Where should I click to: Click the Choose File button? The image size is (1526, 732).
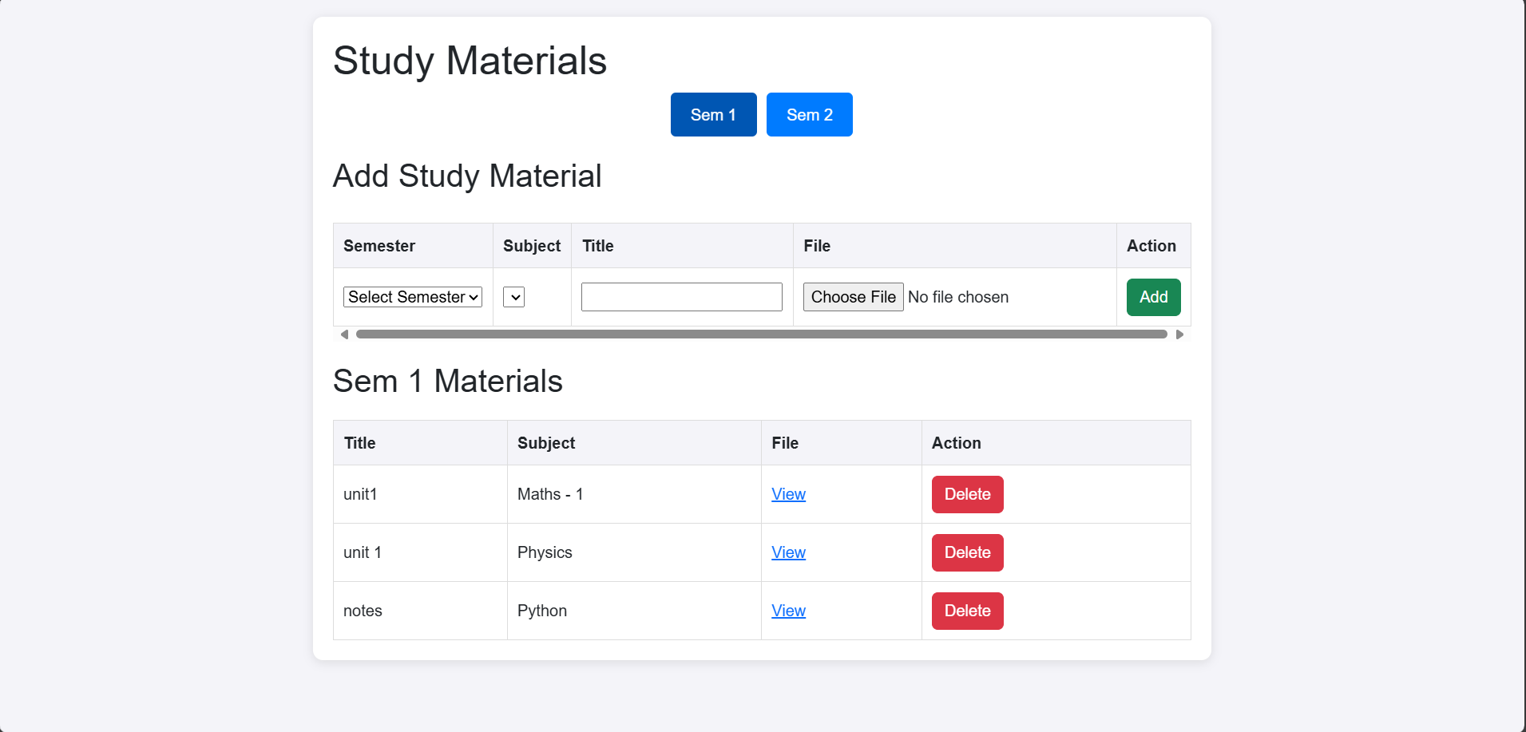[x=853, y=296]
